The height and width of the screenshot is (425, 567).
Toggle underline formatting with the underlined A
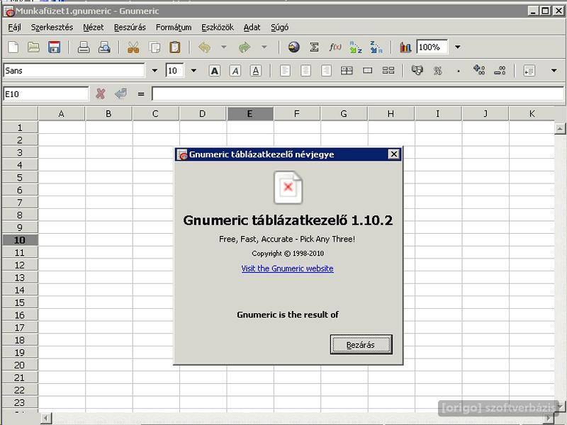256,71
